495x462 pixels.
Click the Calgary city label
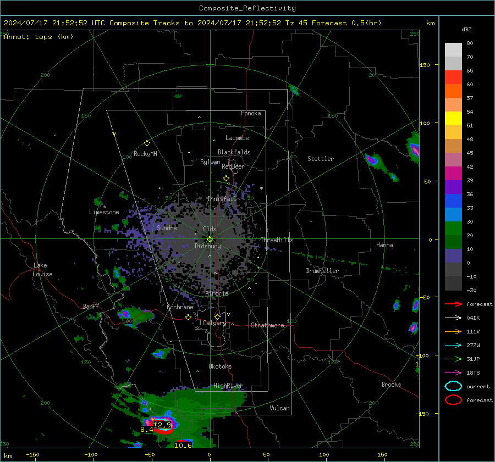[215, 323]
